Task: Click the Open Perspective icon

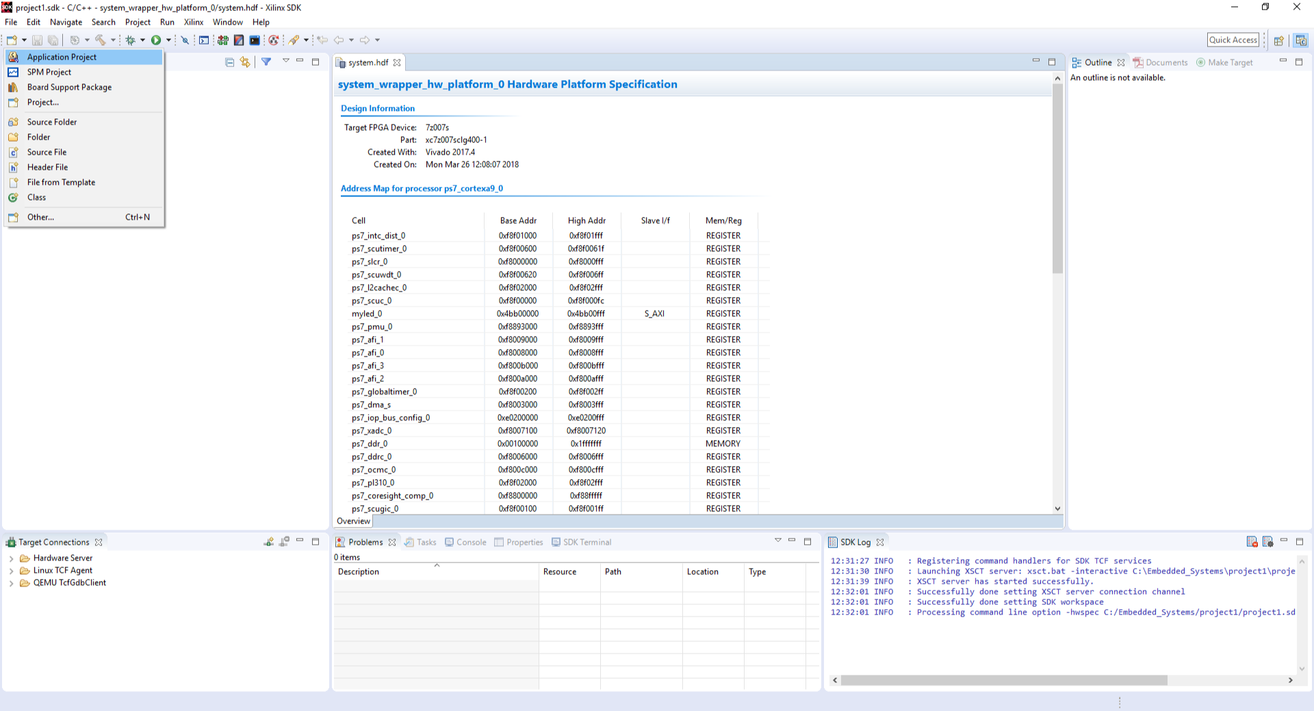Action: (1278, 40)
